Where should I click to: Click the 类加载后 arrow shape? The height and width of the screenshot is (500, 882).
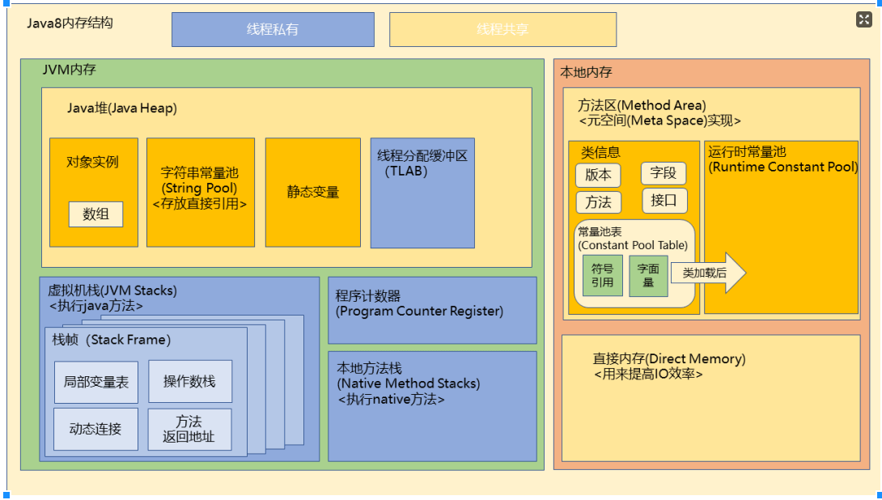click(x=708, y=273)
